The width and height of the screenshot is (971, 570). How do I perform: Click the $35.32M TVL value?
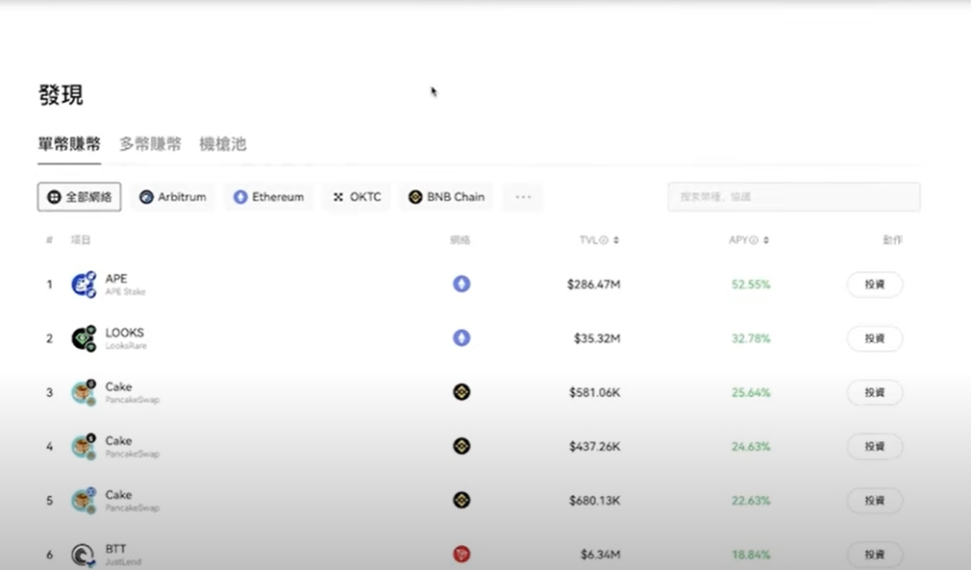[x=597, y=338]
